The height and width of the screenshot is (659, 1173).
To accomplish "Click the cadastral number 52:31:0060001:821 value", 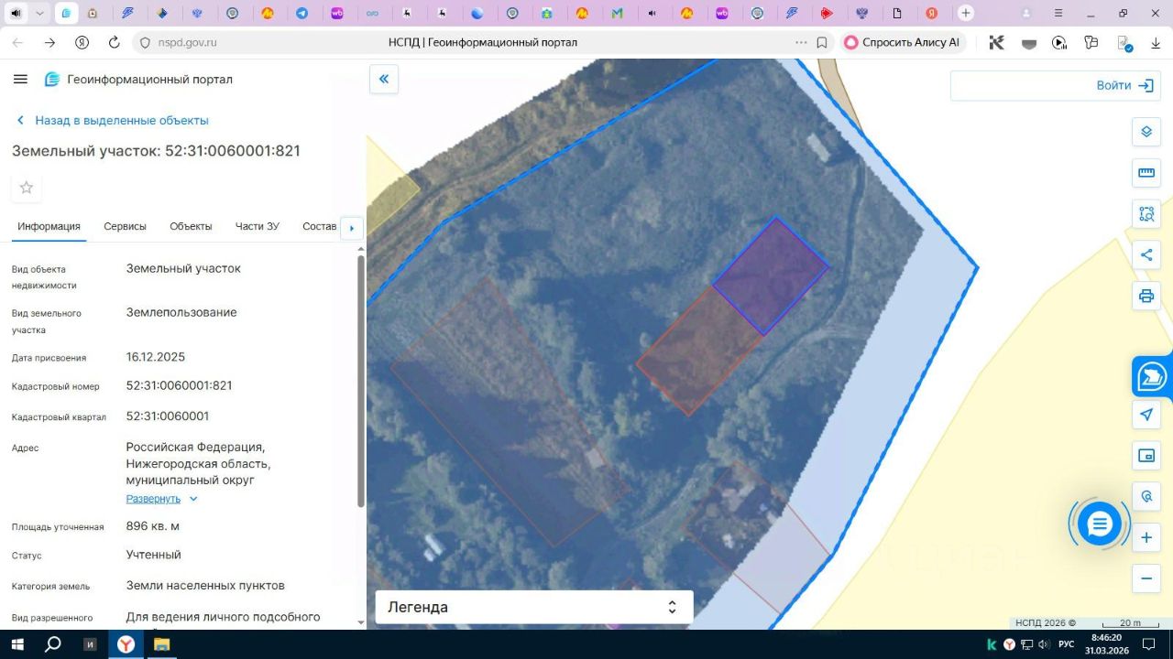I will coord(179,385).
